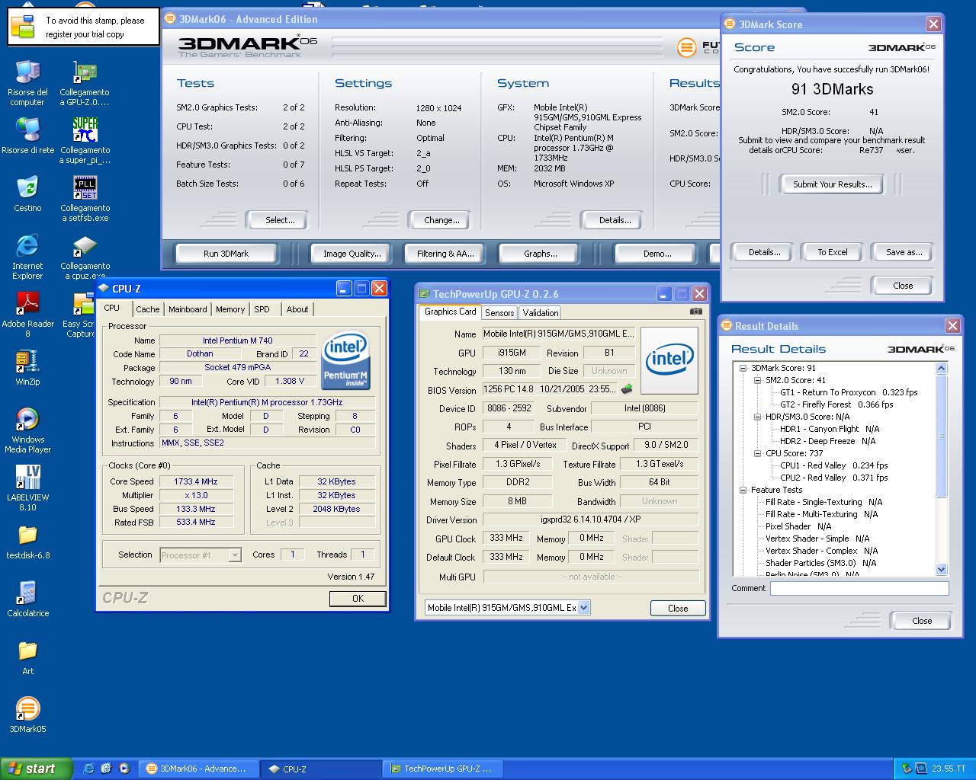Click Run 3DMark button
This screenshot has height=780, width=976.
click(x=226, y=254)
